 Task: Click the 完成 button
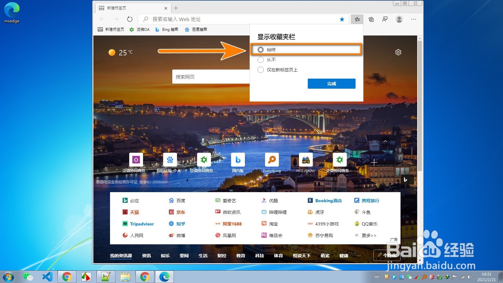coord(331,84)
